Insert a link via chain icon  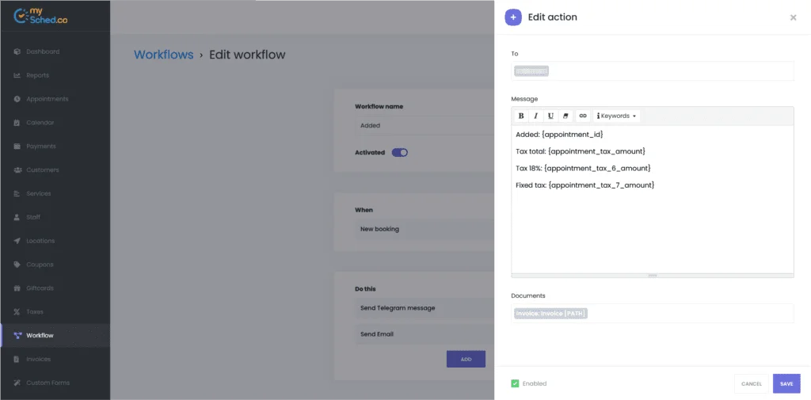583,116
